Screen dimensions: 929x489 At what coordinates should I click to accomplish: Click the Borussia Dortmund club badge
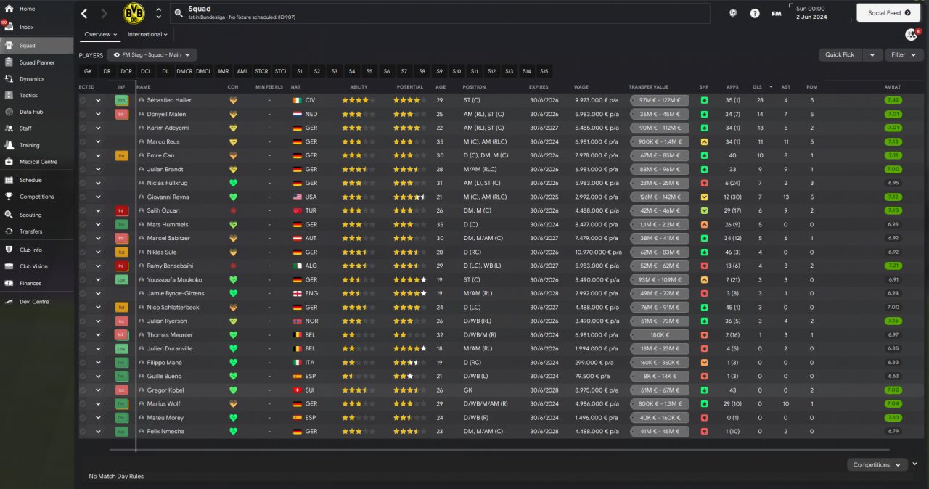click(x=134, y=13)
